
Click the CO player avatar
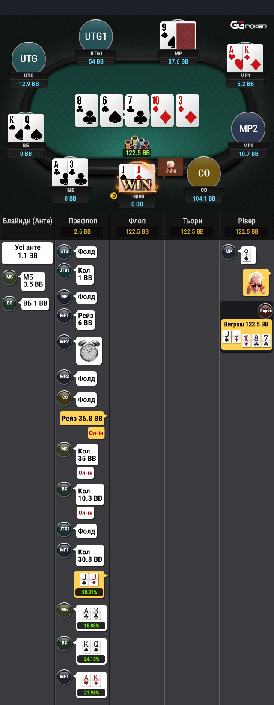pos(204,173)
